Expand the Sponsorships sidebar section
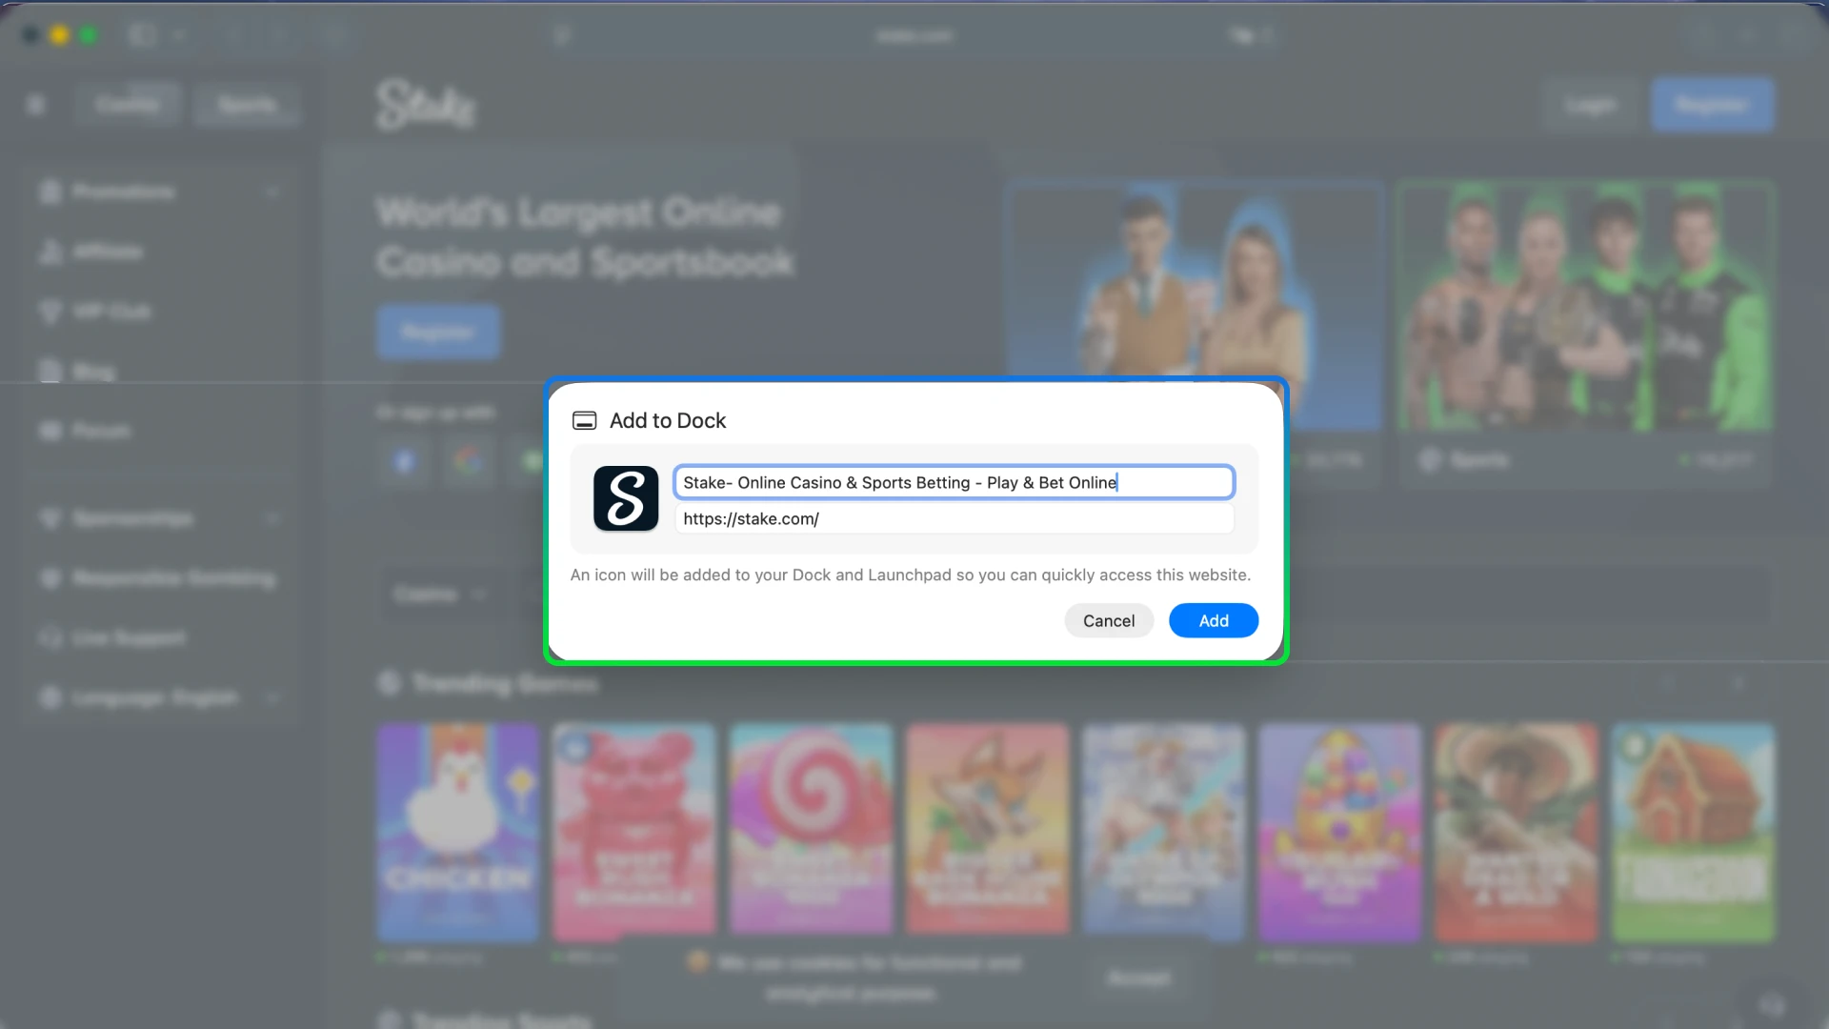Image resolution: width=1829 pixels, height=1029 pixels. pos(273,518)
